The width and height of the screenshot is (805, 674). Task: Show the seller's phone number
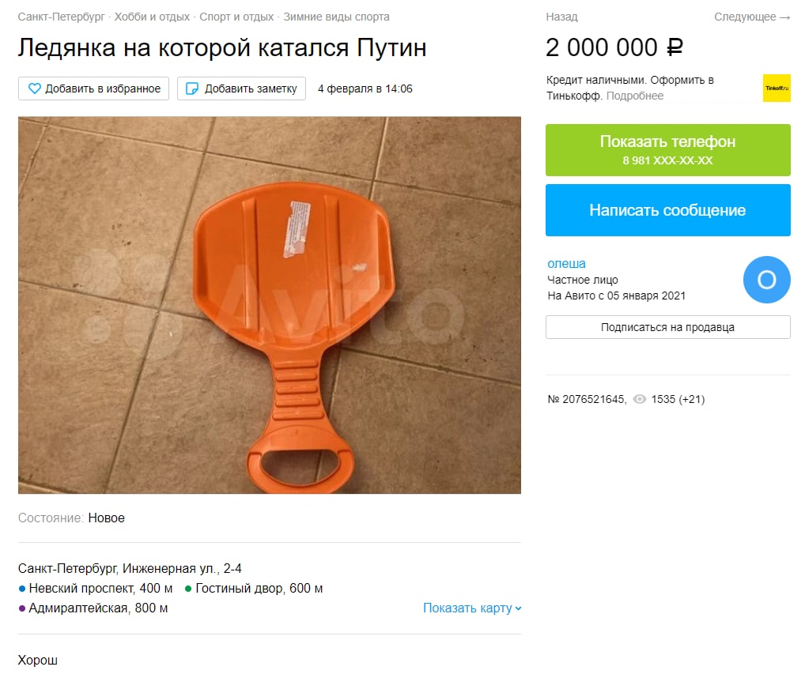tap(668, 150)
